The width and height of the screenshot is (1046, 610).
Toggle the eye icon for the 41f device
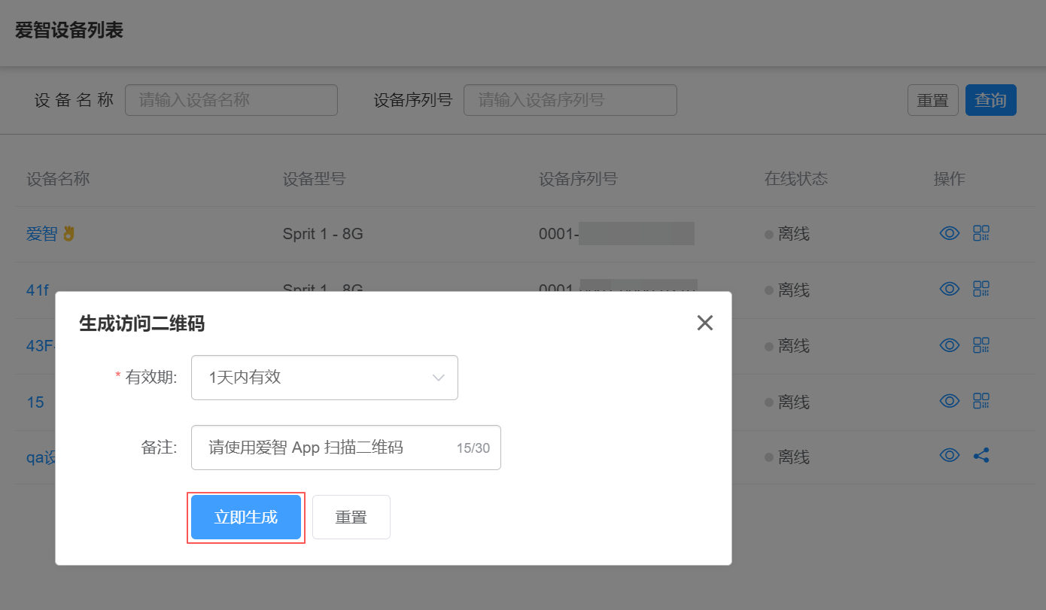tap(949, 289)
